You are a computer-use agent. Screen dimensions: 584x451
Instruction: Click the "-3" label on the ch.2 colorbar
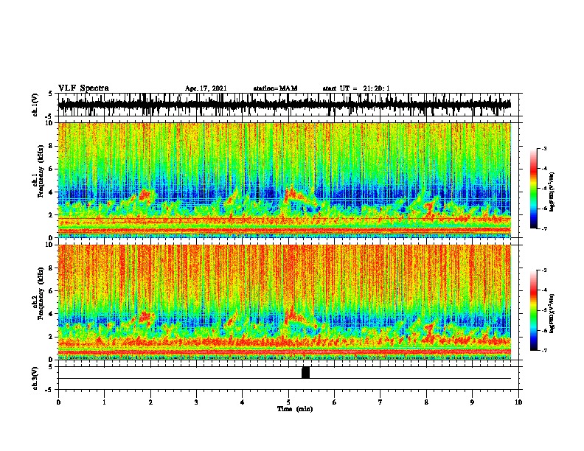click(543, 270)
